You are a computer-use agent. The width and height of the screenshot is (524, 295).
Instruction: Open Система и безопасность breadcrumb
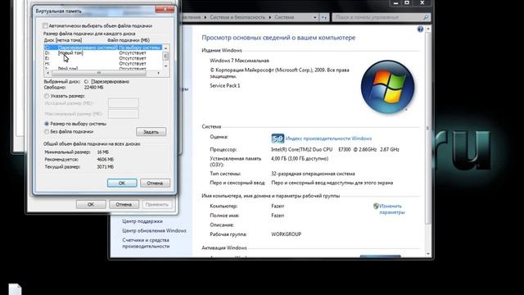tap(237, 17)
